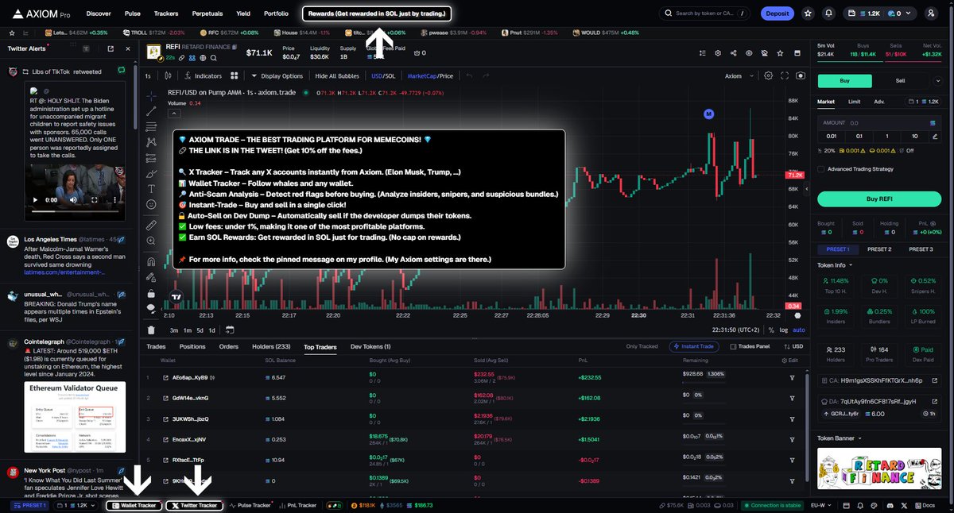The width and height of the screenshot is (954, 513).
Task: Open the Axiom chart source dropdown
Action: tap(738, 76)
